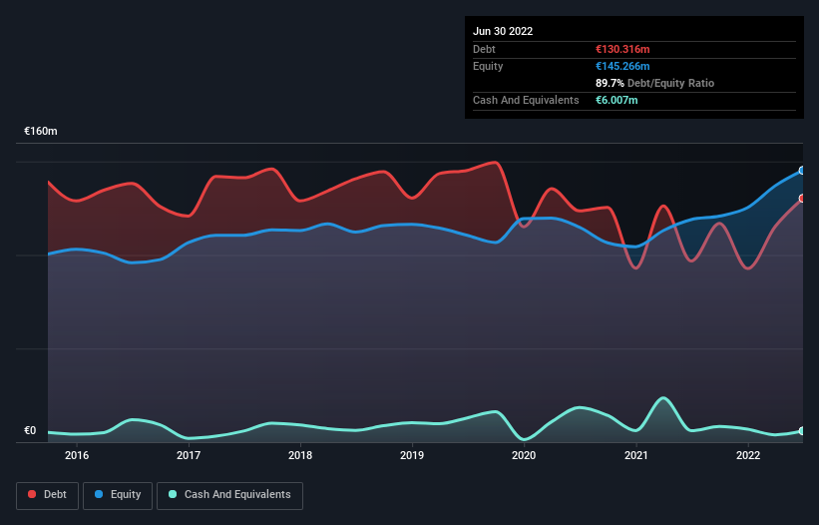Click the €130.316m Debt value
The image size is (819, 525).
[622, 49]
